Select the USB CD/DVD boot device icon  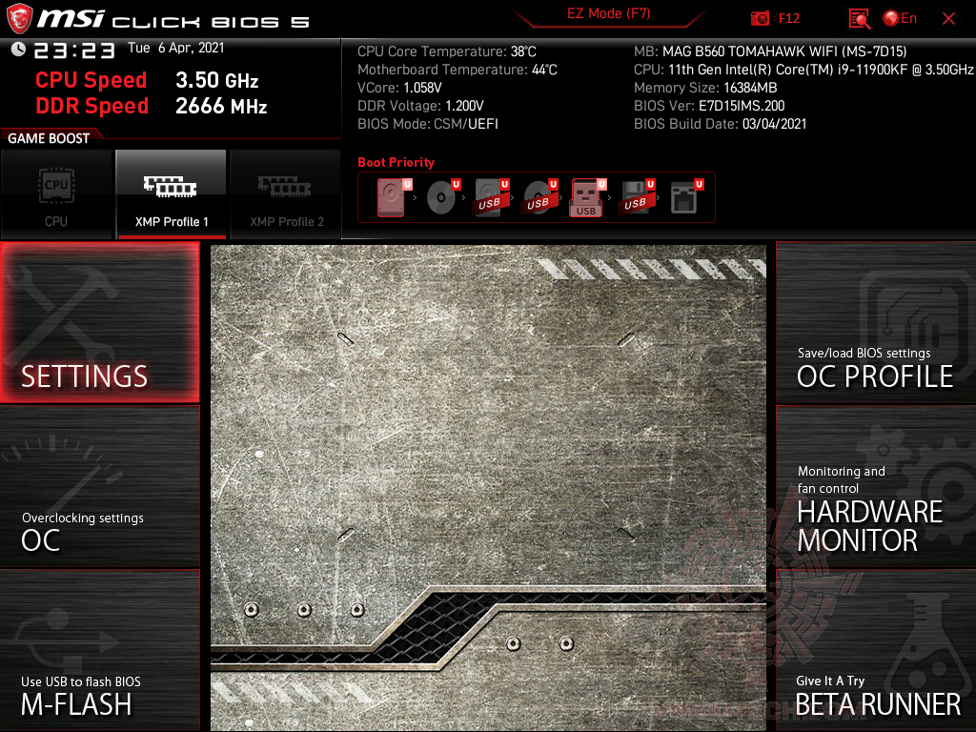click(540, 197)
